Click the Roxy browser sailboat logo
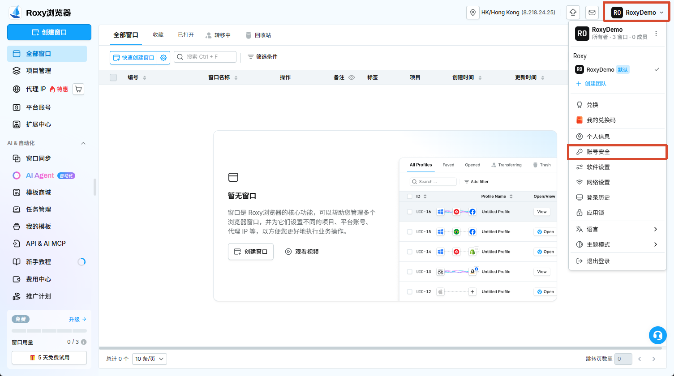674x376 pixels. tap(15, 12)
